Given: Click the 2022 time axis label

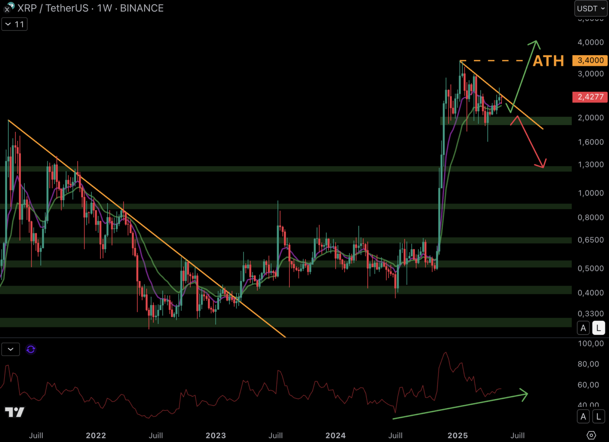Looking at the screenshot, I should tap(96, 435).
